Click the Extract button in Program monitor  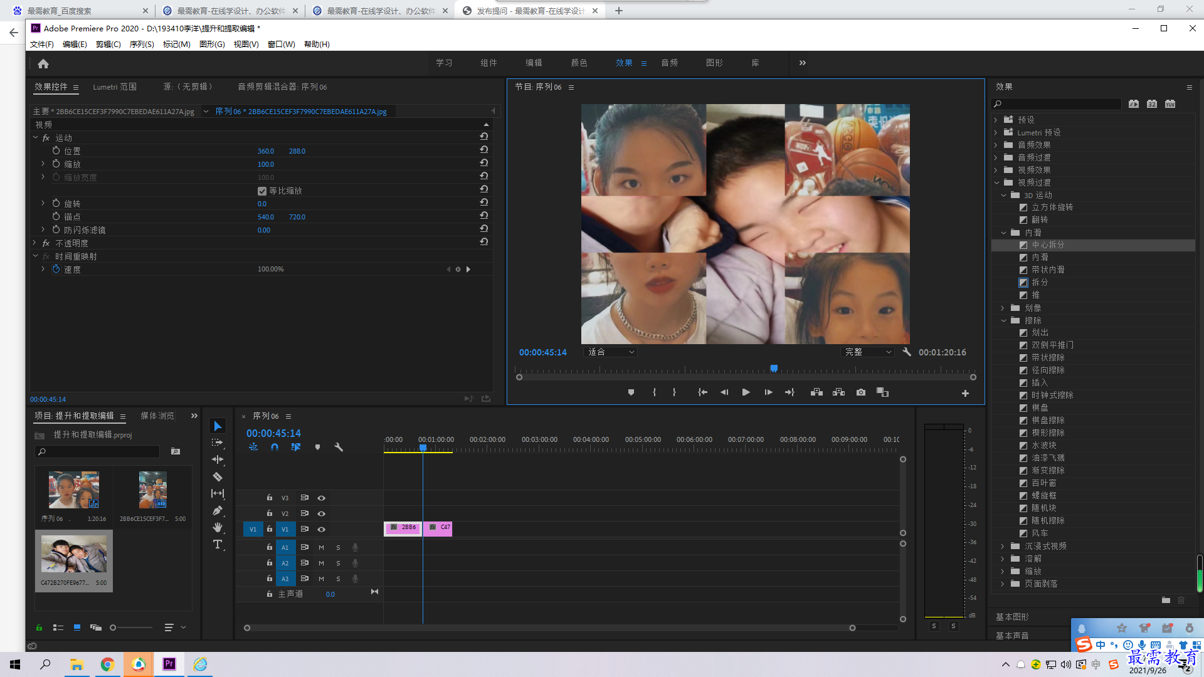(x=838, y=392)
